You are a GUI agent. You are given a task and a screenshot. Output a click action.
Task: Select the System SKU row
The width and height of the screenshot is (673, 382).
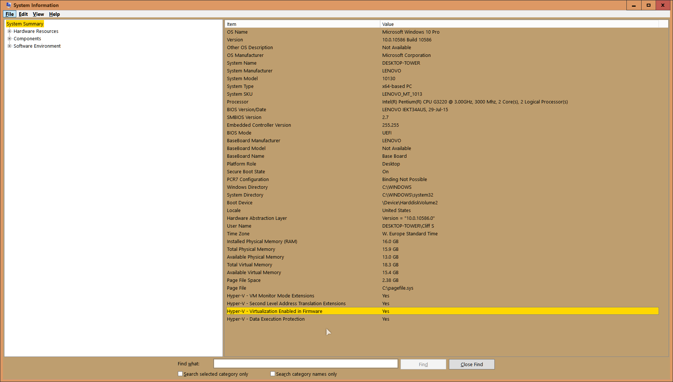coord(442,94)
